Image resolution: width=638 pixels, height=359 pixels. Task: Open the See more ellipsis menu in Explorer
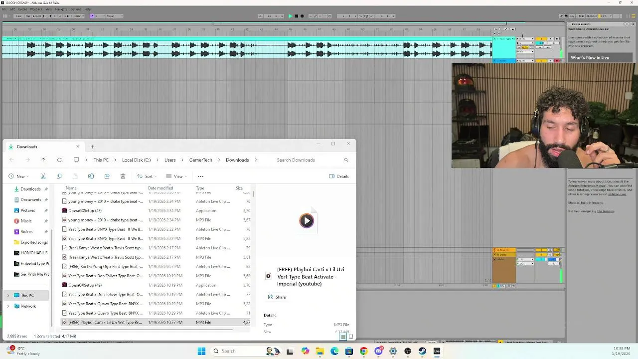(x=200, y=176)
